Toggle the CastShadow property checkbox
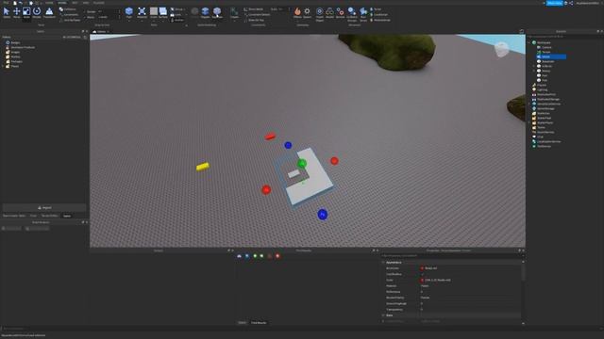 (x=422, y=274)
